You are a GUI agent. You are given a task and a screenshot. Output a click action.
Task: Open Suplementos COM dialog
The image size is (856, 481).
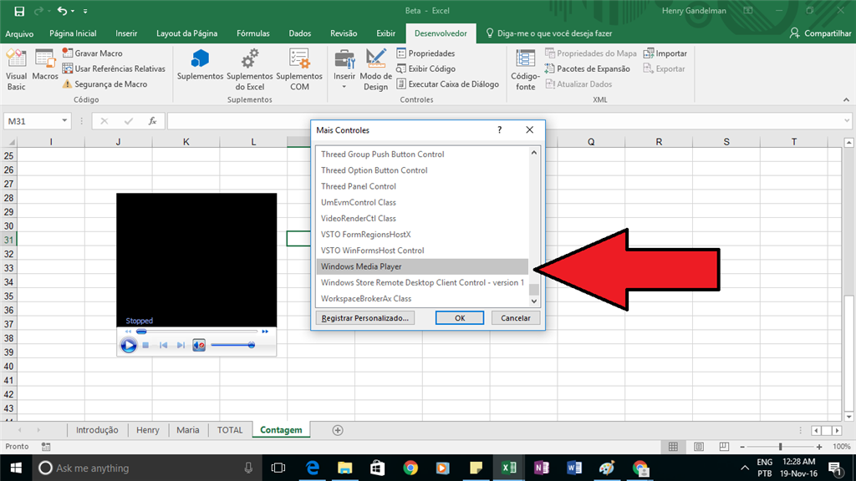[x=299, y=69]
